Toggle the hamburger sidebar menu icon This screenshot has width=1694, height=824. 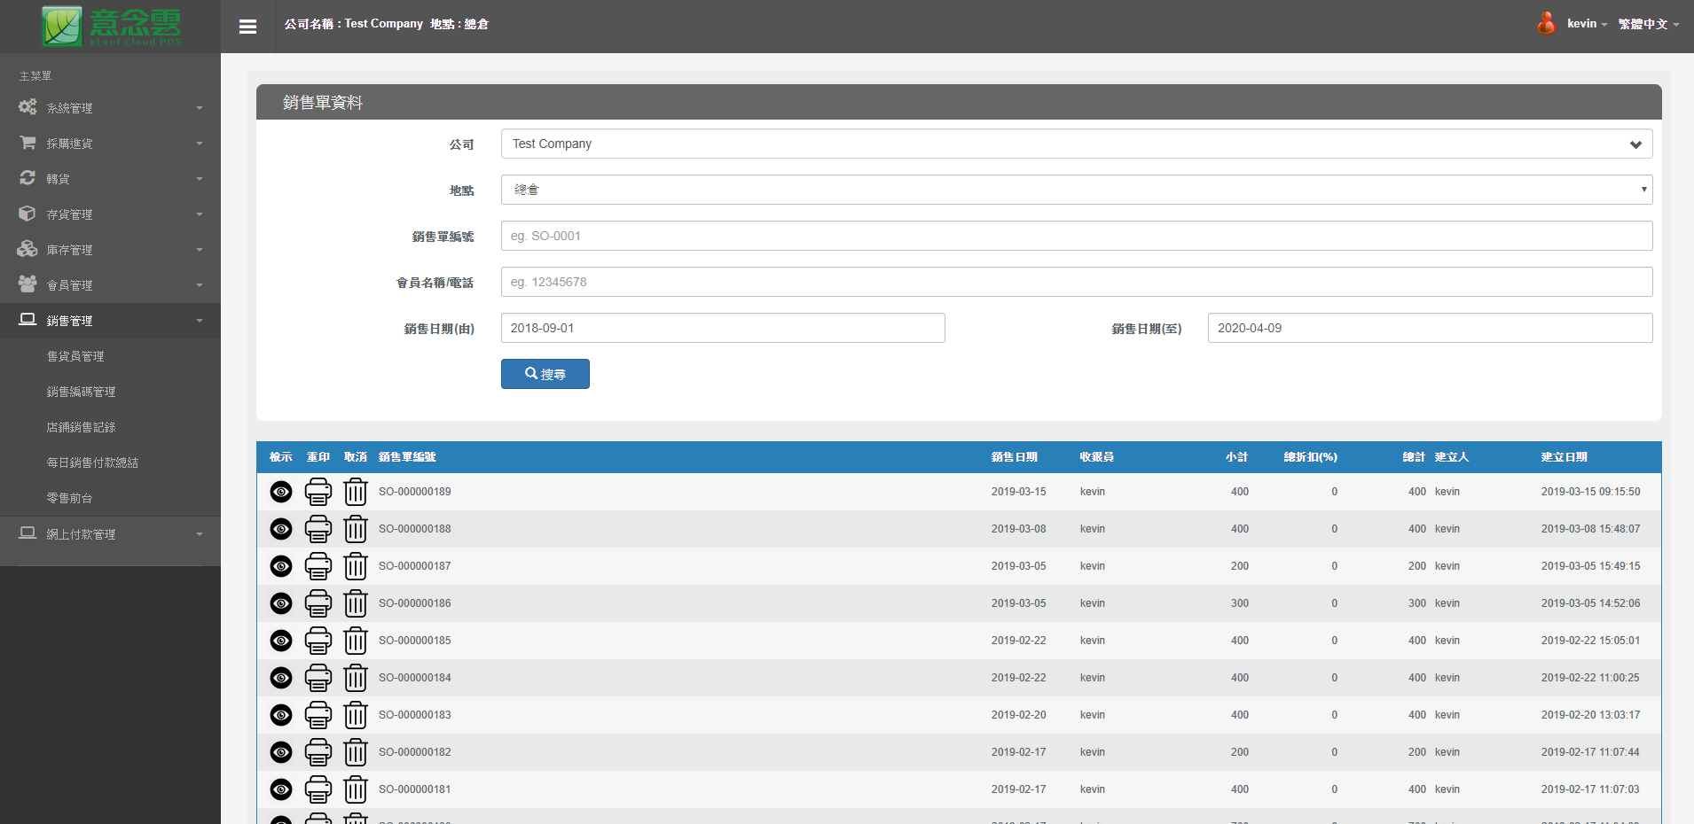point(247,27)
